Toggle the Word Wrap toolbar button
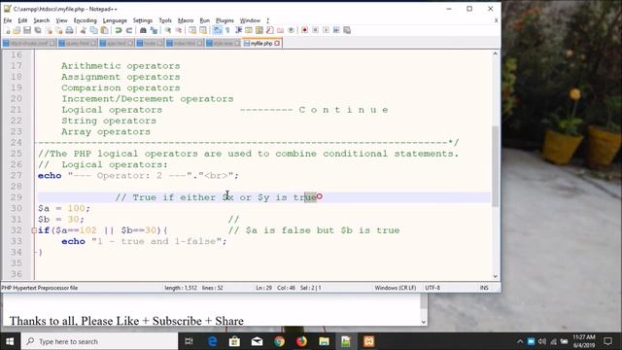This screenshot has height=350, width=622. coord(218,30)
